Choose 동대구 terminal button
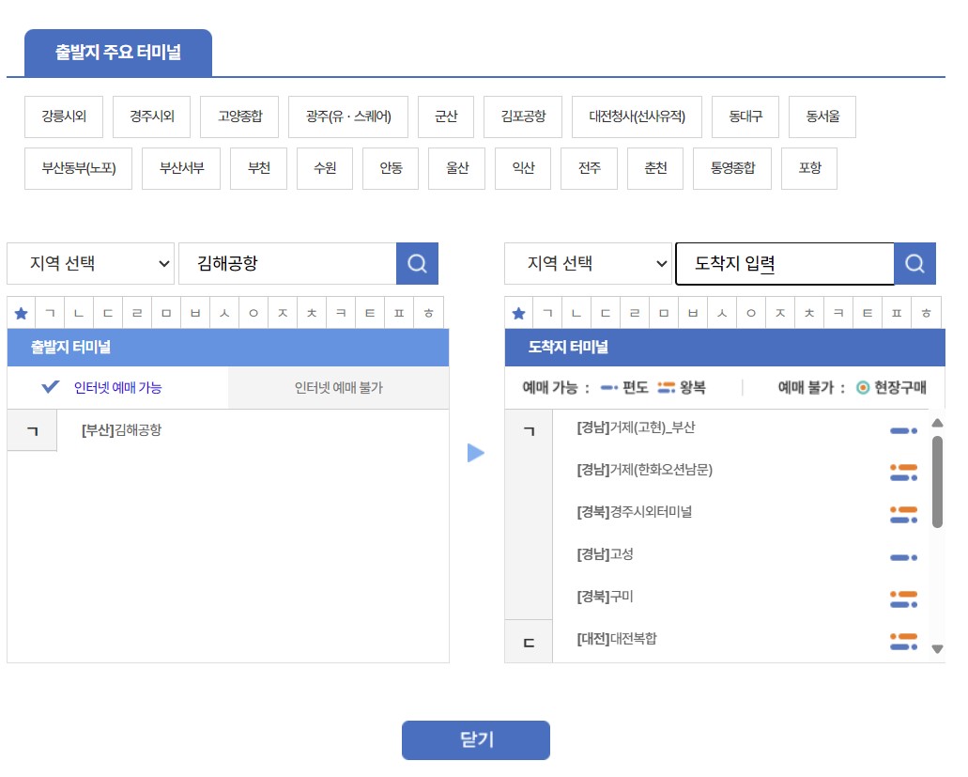This screenshot has height=777, width=968. tap(745, 117)
